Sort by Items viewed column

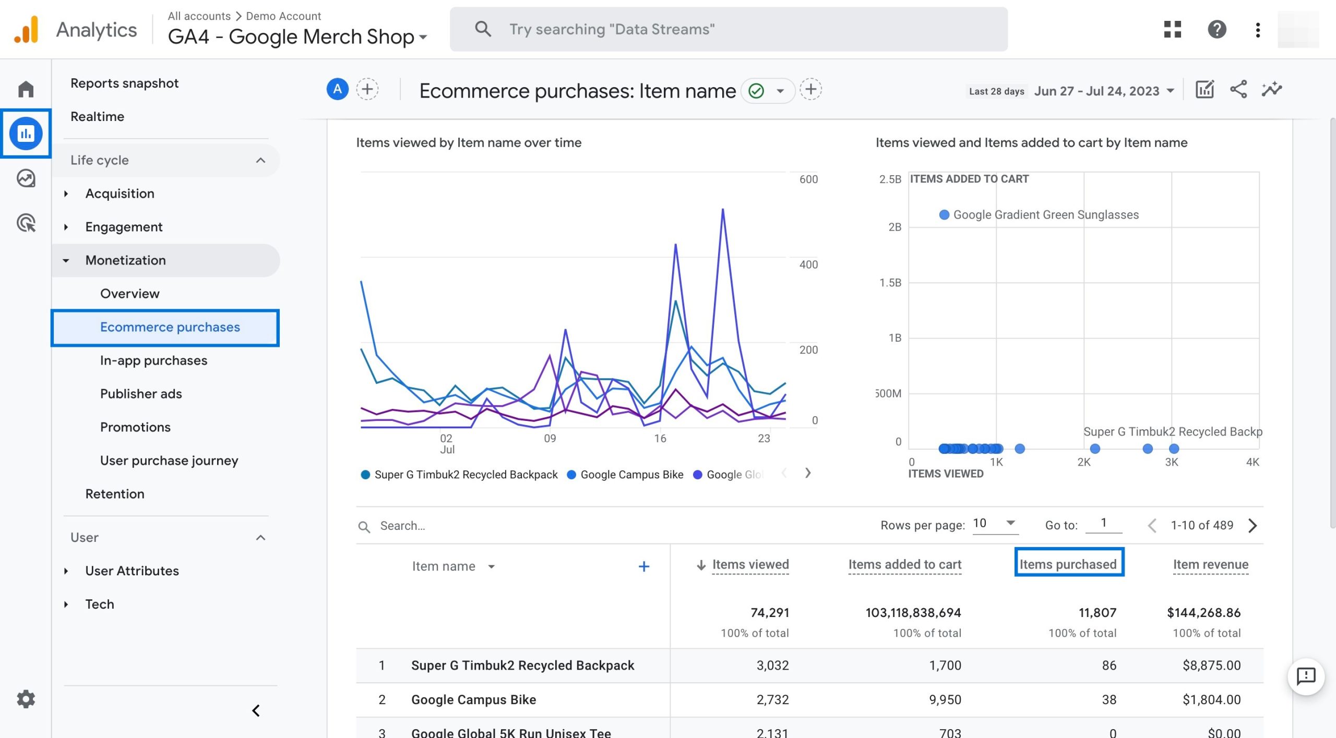pyautogui.click(x=750, y=564)
